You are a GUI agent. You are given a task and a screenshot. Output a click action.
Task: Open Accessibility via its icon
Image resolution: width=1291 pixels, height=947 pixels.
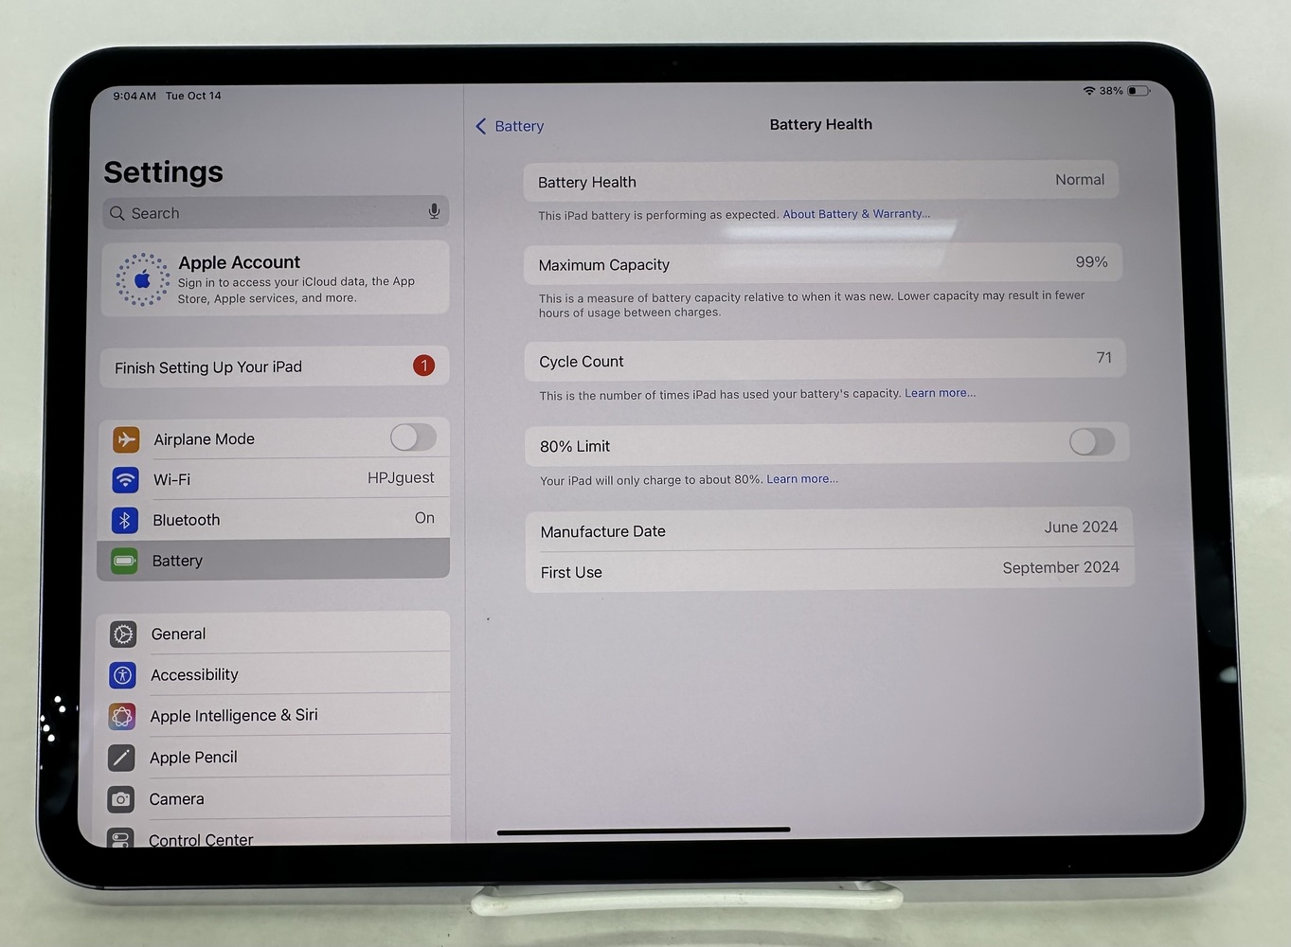pyautogui.click(x=122, y=675)
